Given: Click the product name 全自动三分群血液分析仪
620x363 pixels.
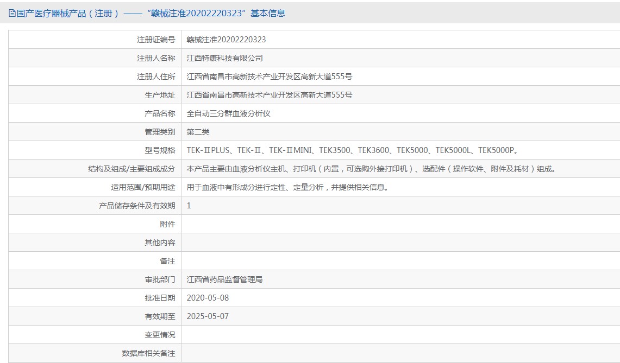Looking at the screenshot, I should click(x=229, y=113).
